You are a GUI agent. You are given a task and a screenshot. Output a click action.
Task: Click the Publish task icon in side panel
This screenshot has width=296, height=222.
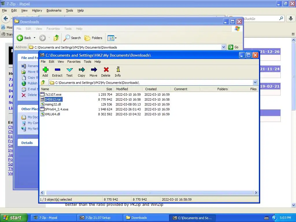pyautogui.click(x=24, y=83)
